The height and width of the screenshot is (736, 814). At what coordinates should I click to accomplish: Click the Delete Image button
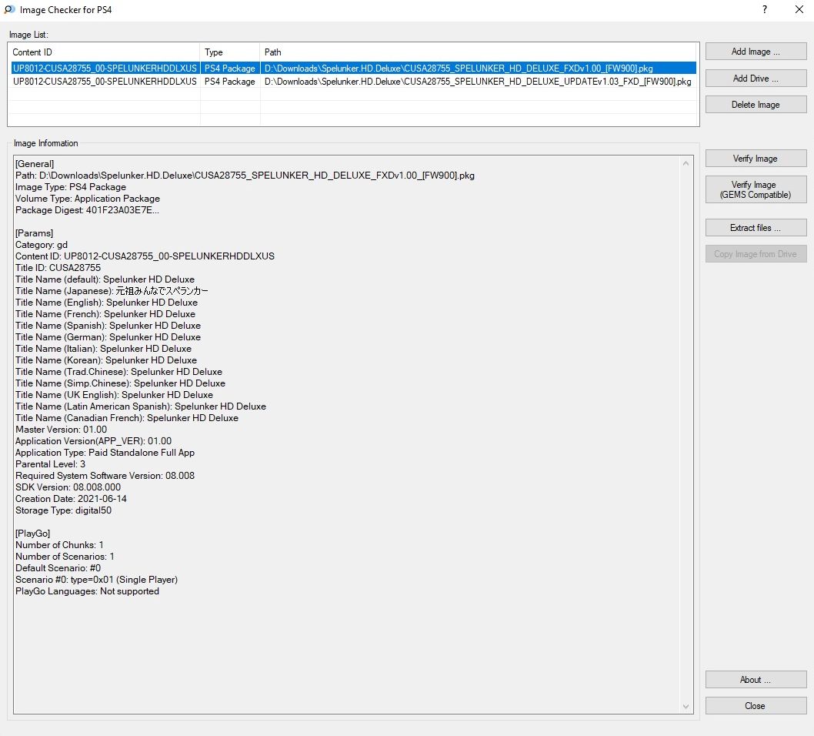(756, 105)
